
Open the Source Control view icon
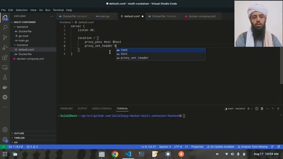point(5,37)
